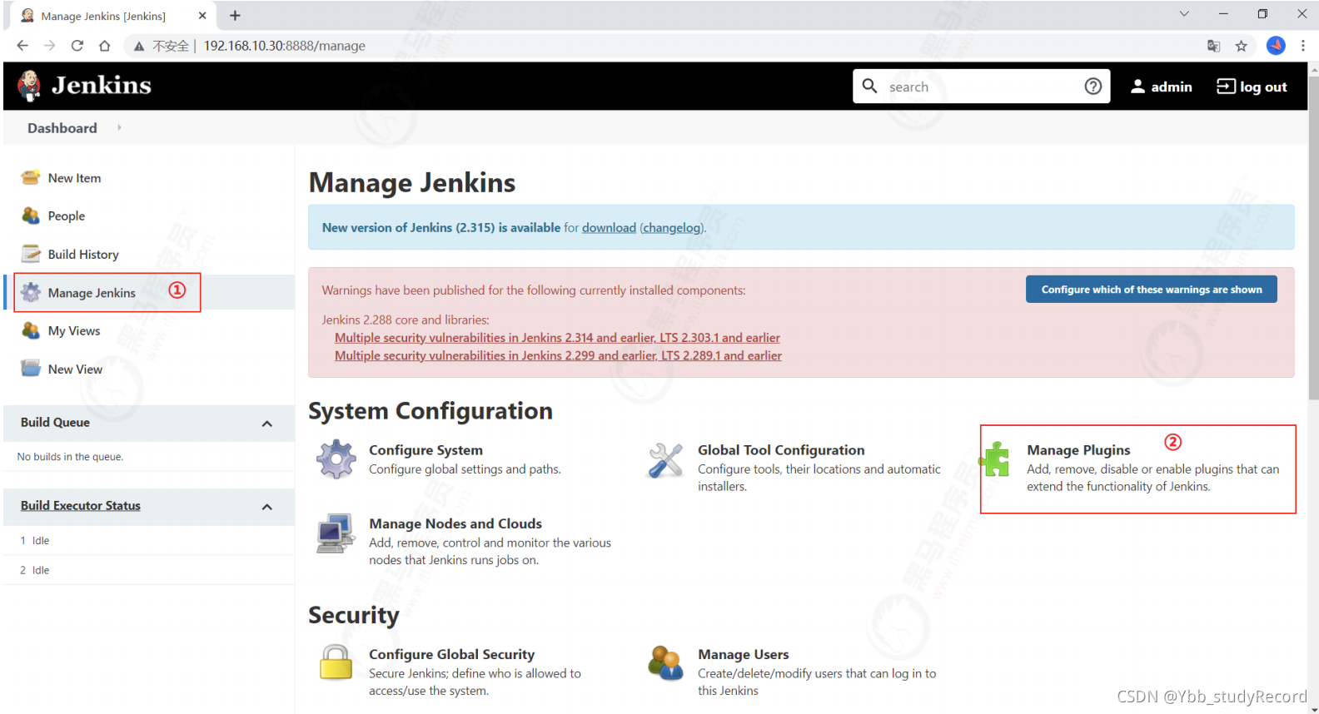Viewport: 1319px width, 714px height.
Task: Expand the Dashboard breadcrumb arrow
Action: (119, 127)
